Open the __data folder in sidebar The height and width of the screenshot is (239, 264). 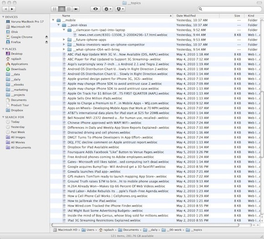13,74
